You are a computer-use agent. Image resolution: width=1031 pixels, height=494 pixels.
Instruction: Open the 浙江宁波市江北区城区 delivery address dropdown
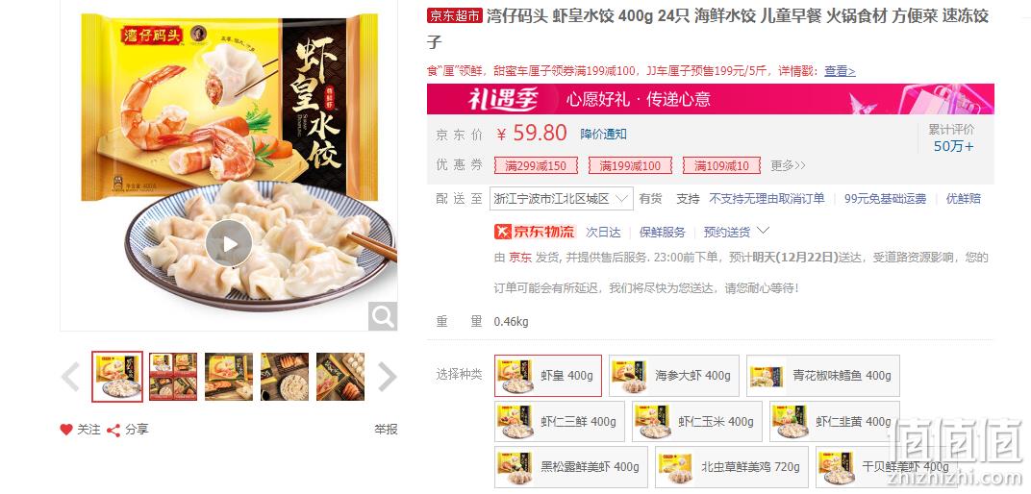tap(561, 198)
